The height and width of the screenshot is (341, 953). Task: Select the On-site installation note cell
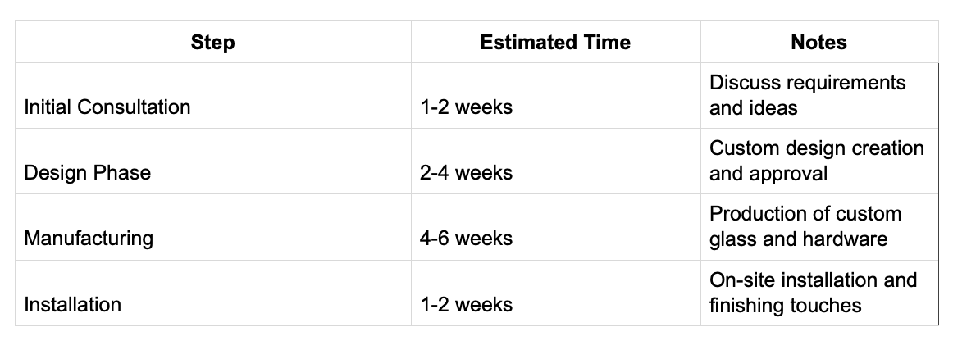click(x=812, y=293)
